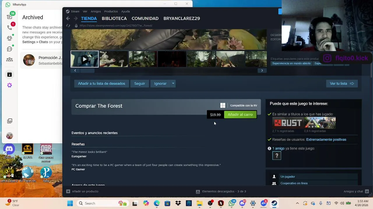
Task: Open the Amigos menu in Steam
Action: click(x=96, y=11)
